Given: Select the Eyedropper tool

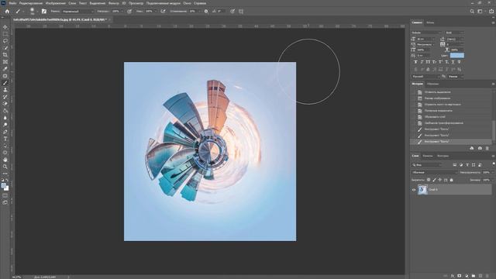Looking at the screenshot, I should (5, 69).
